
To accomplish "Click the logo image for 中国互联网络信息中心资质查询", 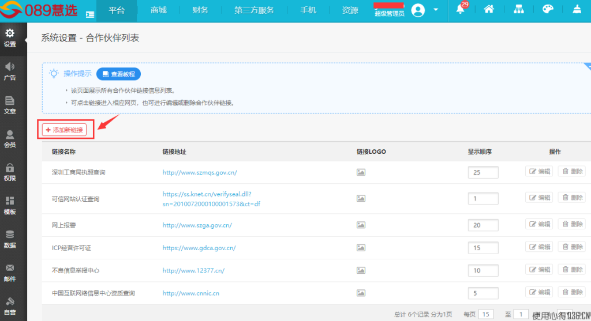I will 361,293.
